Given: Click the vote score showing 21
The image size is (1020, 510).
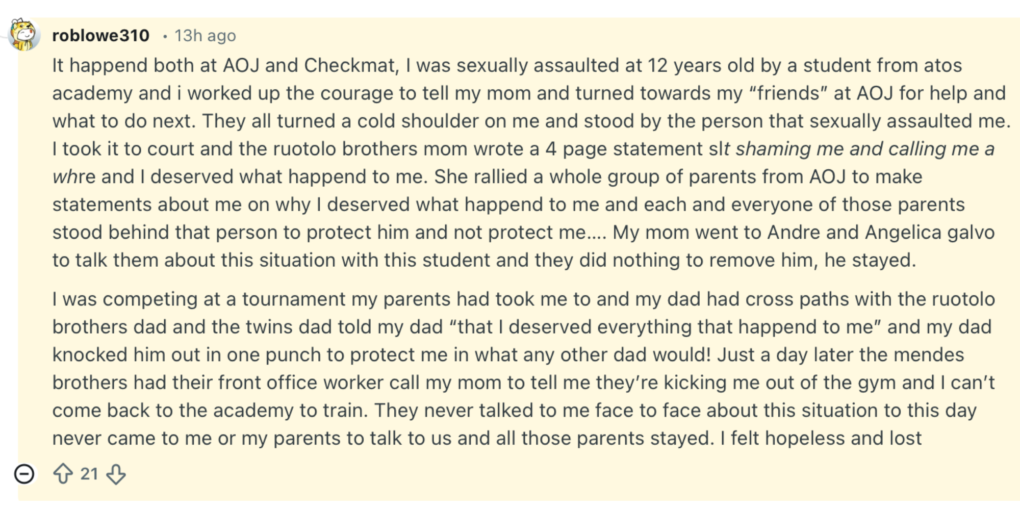Looking at the screenshot, I should pos(89,474).
